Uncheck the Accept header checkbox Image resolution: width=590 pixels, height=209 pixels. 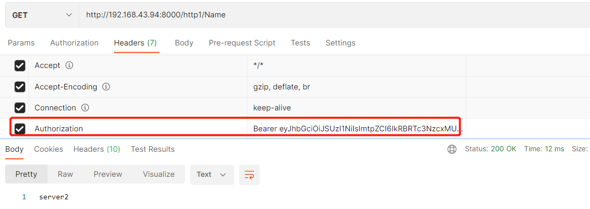pyautogui.click(x=20, y=66)
